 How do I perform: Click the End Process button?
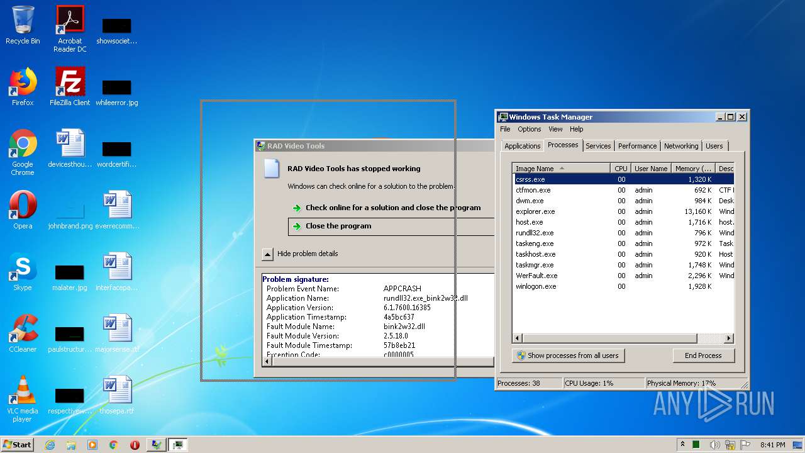(x=703, y=355)
